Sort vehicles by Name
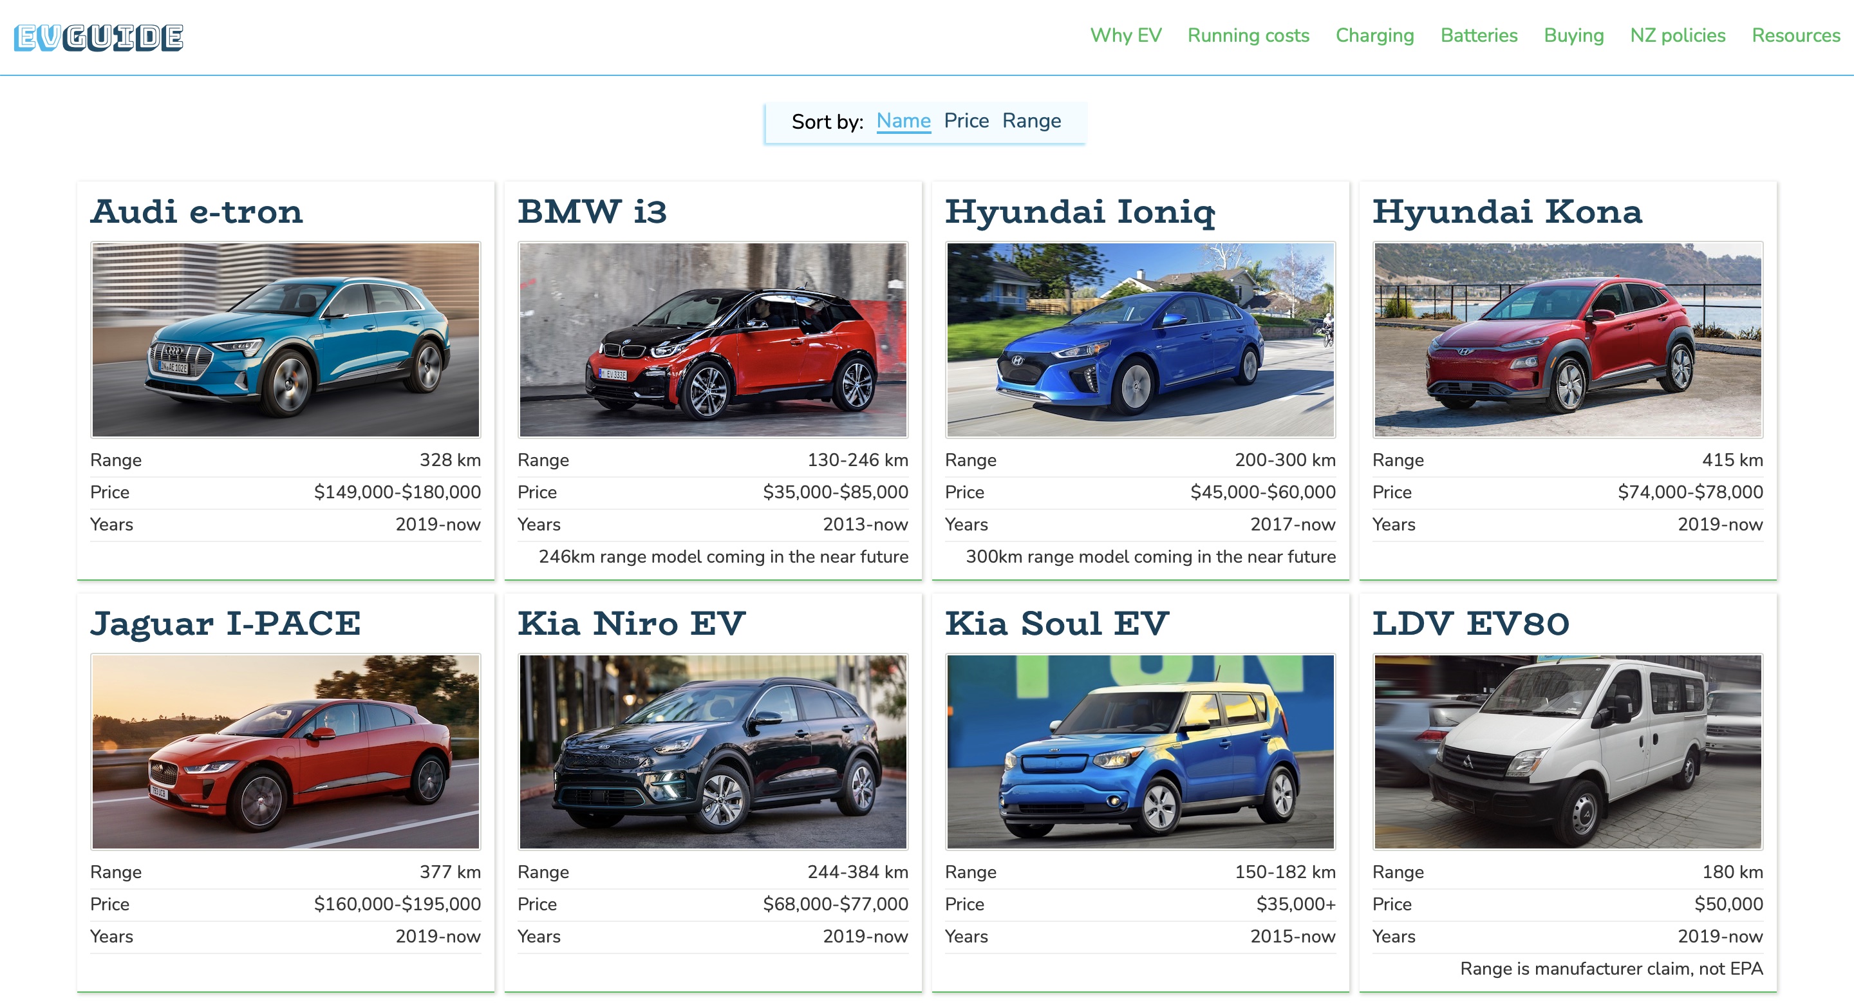Viewport: 1854px width, 1003px height. [903, 121]
